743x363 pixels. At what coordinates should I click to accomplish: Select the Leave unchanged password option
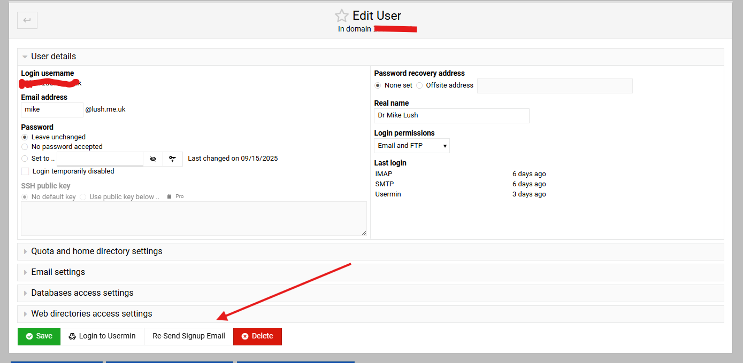tap(25, 137)
